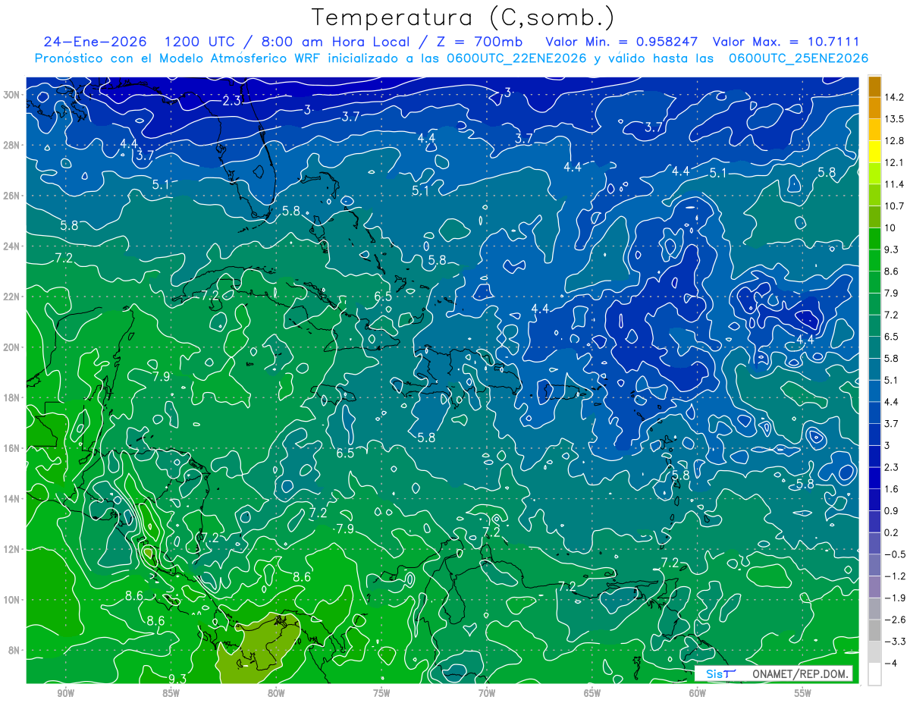910x703 pixels.
Task: Click the title Temperatura (C,somb.)
Action: point(463,17)
